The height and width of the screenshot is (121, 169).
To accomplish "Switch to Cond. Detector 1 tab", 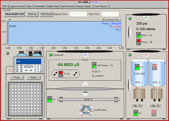I will [101, 6].
